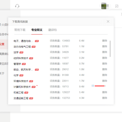This screenshot has height=122, width=122.
Task: Delete the 动力与电气工程 dictionary
Action: [105, 46]
